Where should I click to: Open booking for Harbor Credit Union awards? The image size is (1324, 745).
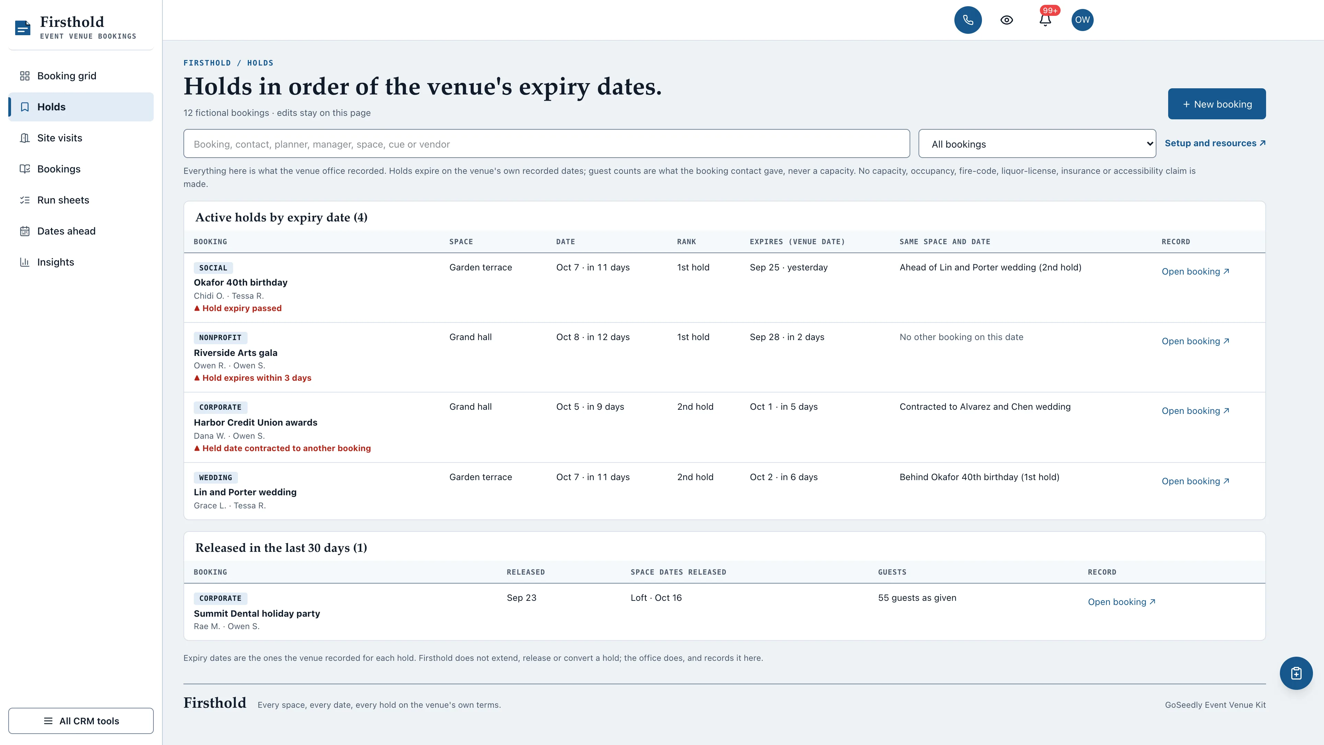point(1195,411)
